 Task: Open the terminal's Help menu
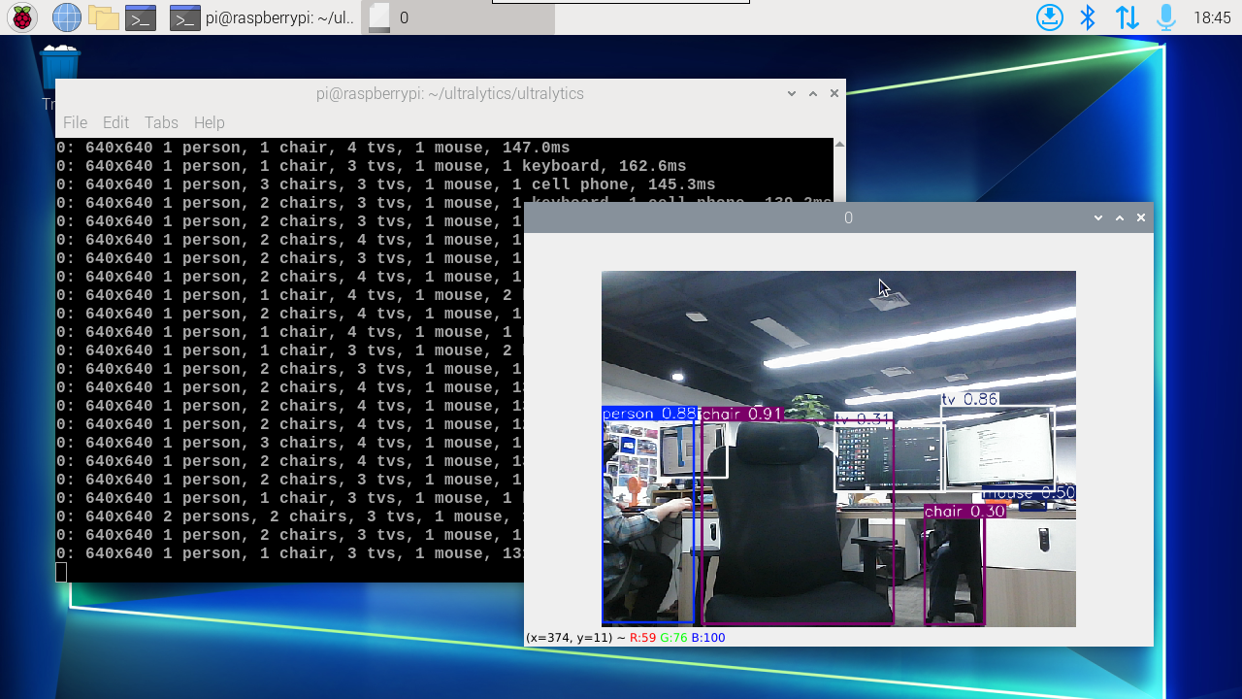coord(209,122)
